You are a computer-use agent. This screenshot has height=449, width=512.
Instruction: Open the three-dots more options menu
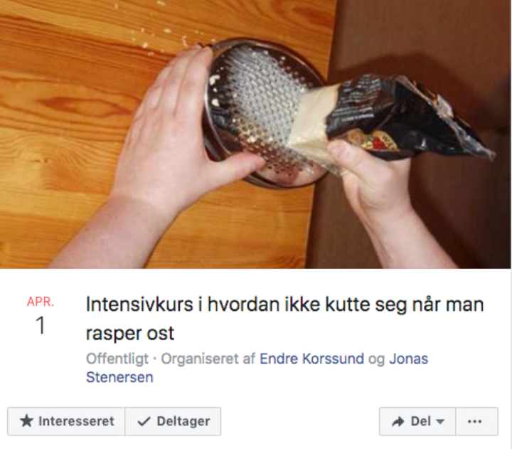[x=476, y=421]
